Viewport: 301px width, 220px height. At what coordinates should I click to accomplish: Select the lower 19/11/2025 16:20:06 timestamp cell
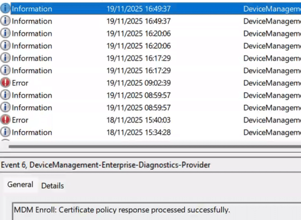click(139, 46)
